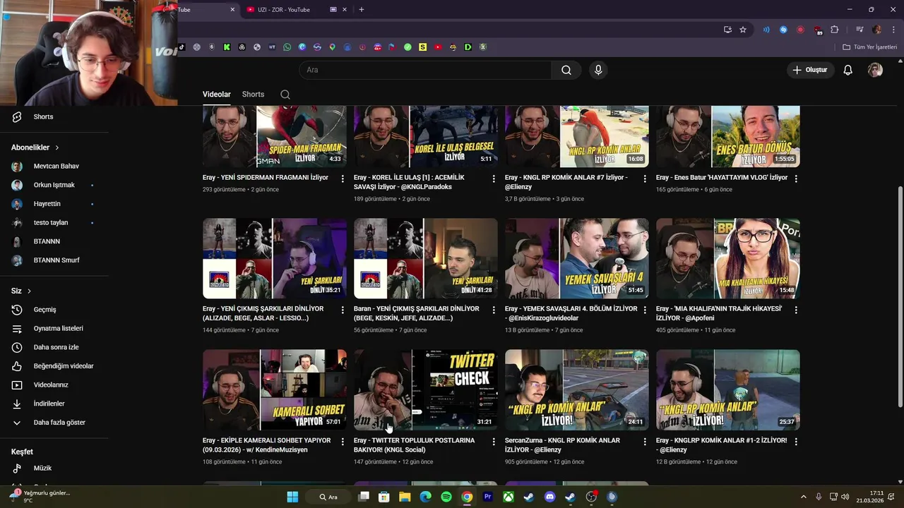Open options for KNGL RP KOMİK ANLAR #7 video
904x508 pixels.
(645, 179)
